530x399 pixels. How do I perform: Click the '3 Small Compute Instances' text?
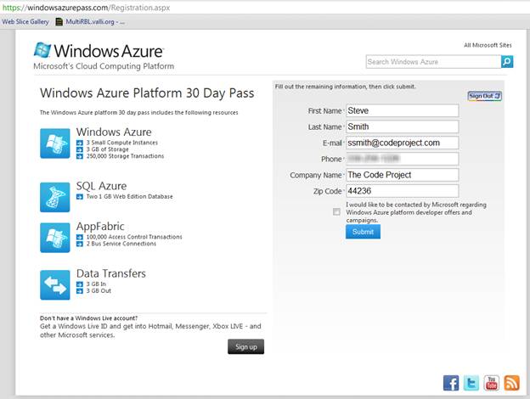122,143
